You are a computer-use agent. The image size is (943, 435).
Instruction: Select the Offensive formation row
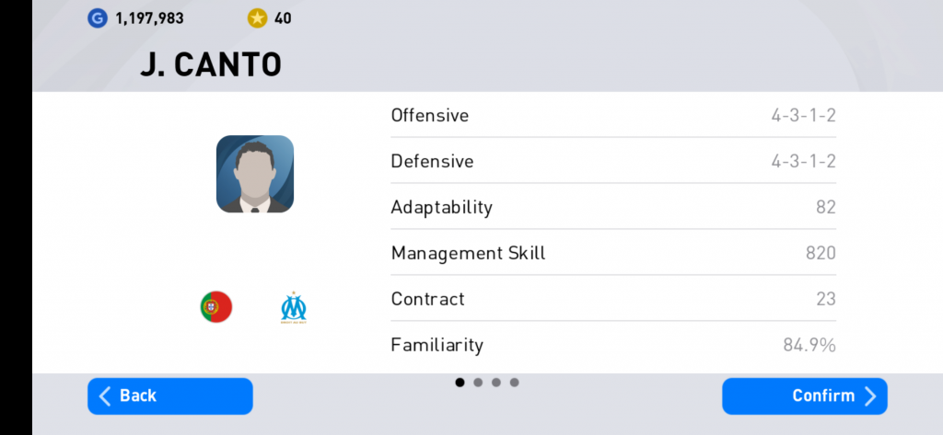point(613,115)
